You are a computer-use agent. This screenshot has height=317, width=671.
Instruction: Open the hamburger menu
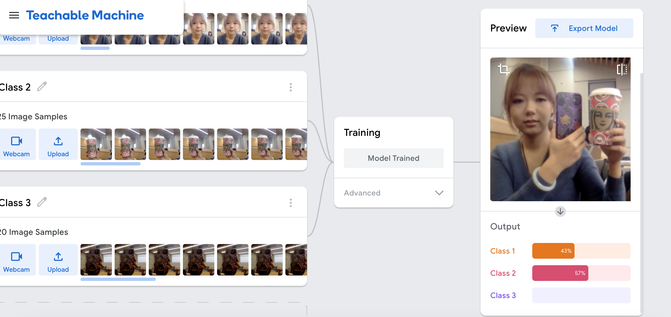(14, 15)
